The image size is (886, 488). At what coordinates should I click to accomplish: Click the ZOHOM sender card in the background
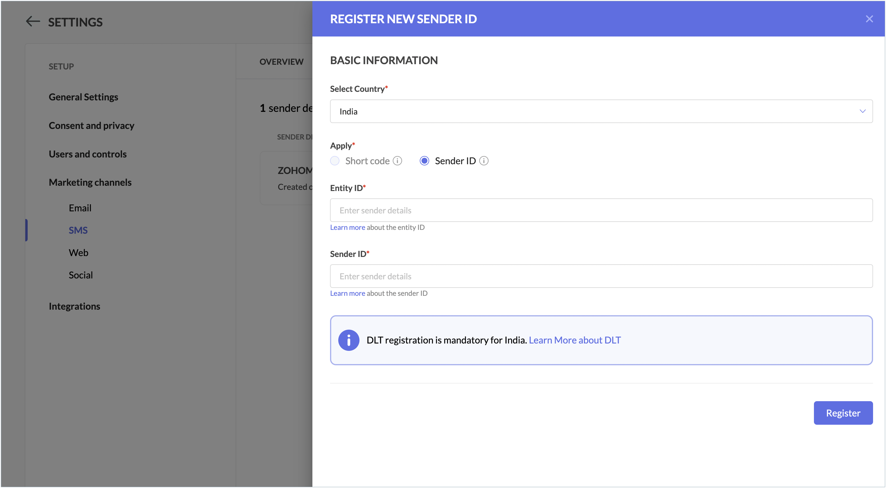[x=286, y=178]
